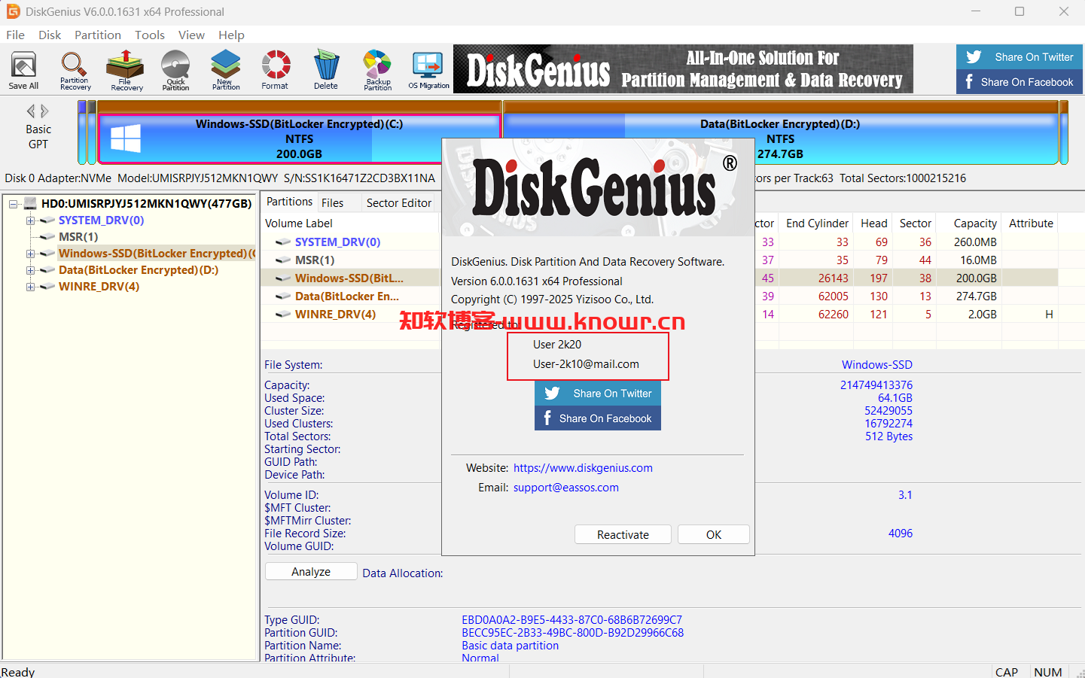Open Backup Partition tool

coord(378,70)
